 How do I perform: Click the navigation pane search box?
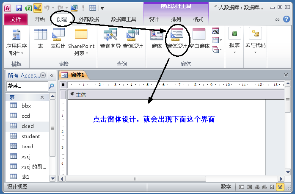(x=27, y=86)
